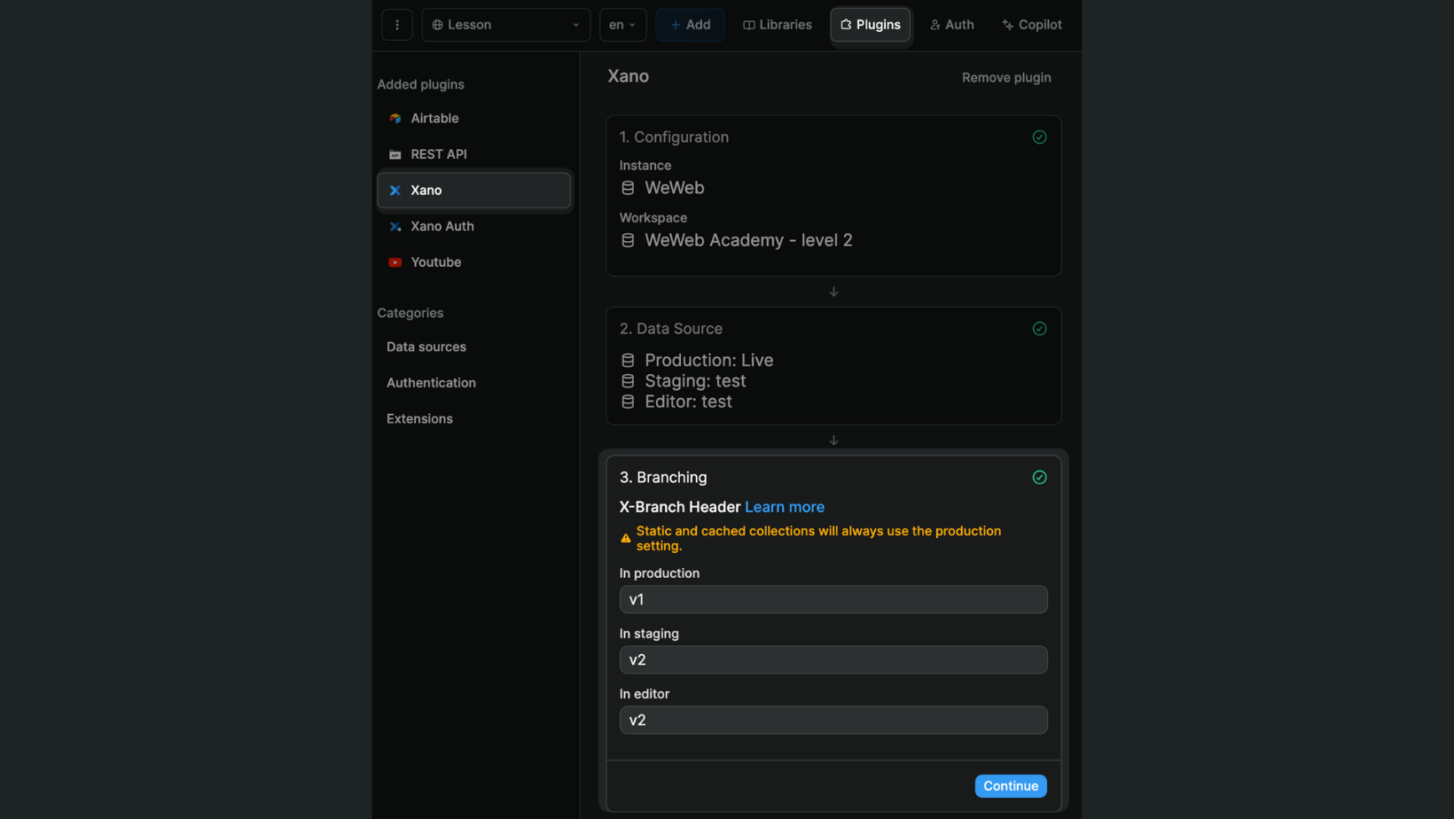Click the Branching section green checkmark
Screen dimensions: 1454x819
[1038, 477]
